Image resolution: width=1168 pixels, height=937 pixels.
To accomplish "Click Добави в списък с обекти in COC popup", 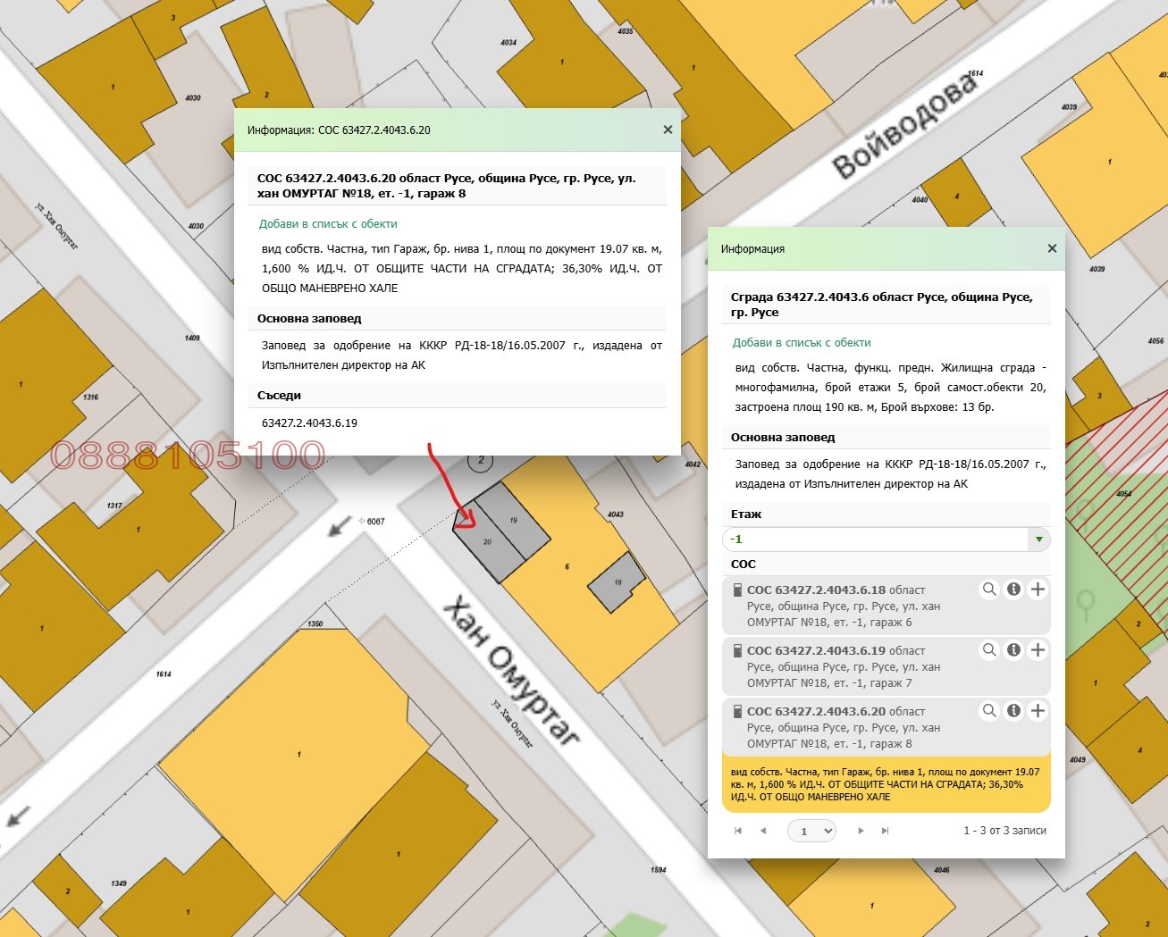I will 328,224.
